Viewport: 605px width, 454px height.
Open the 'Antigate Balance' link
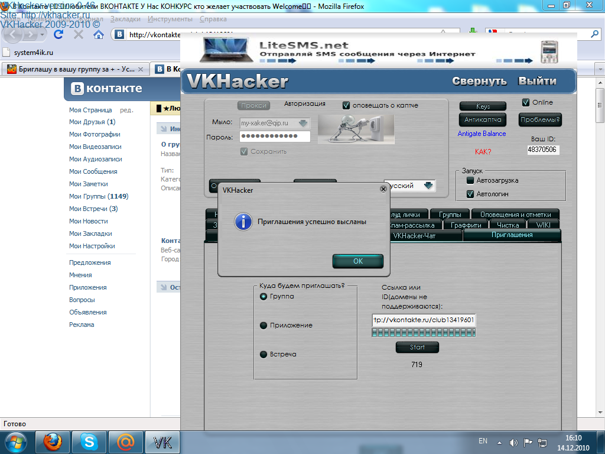pos(482,134)
